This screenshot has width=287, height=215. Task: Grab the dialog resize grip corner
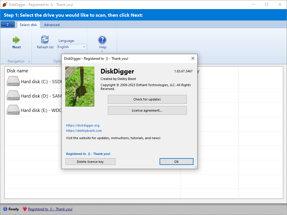coord(196,167)
